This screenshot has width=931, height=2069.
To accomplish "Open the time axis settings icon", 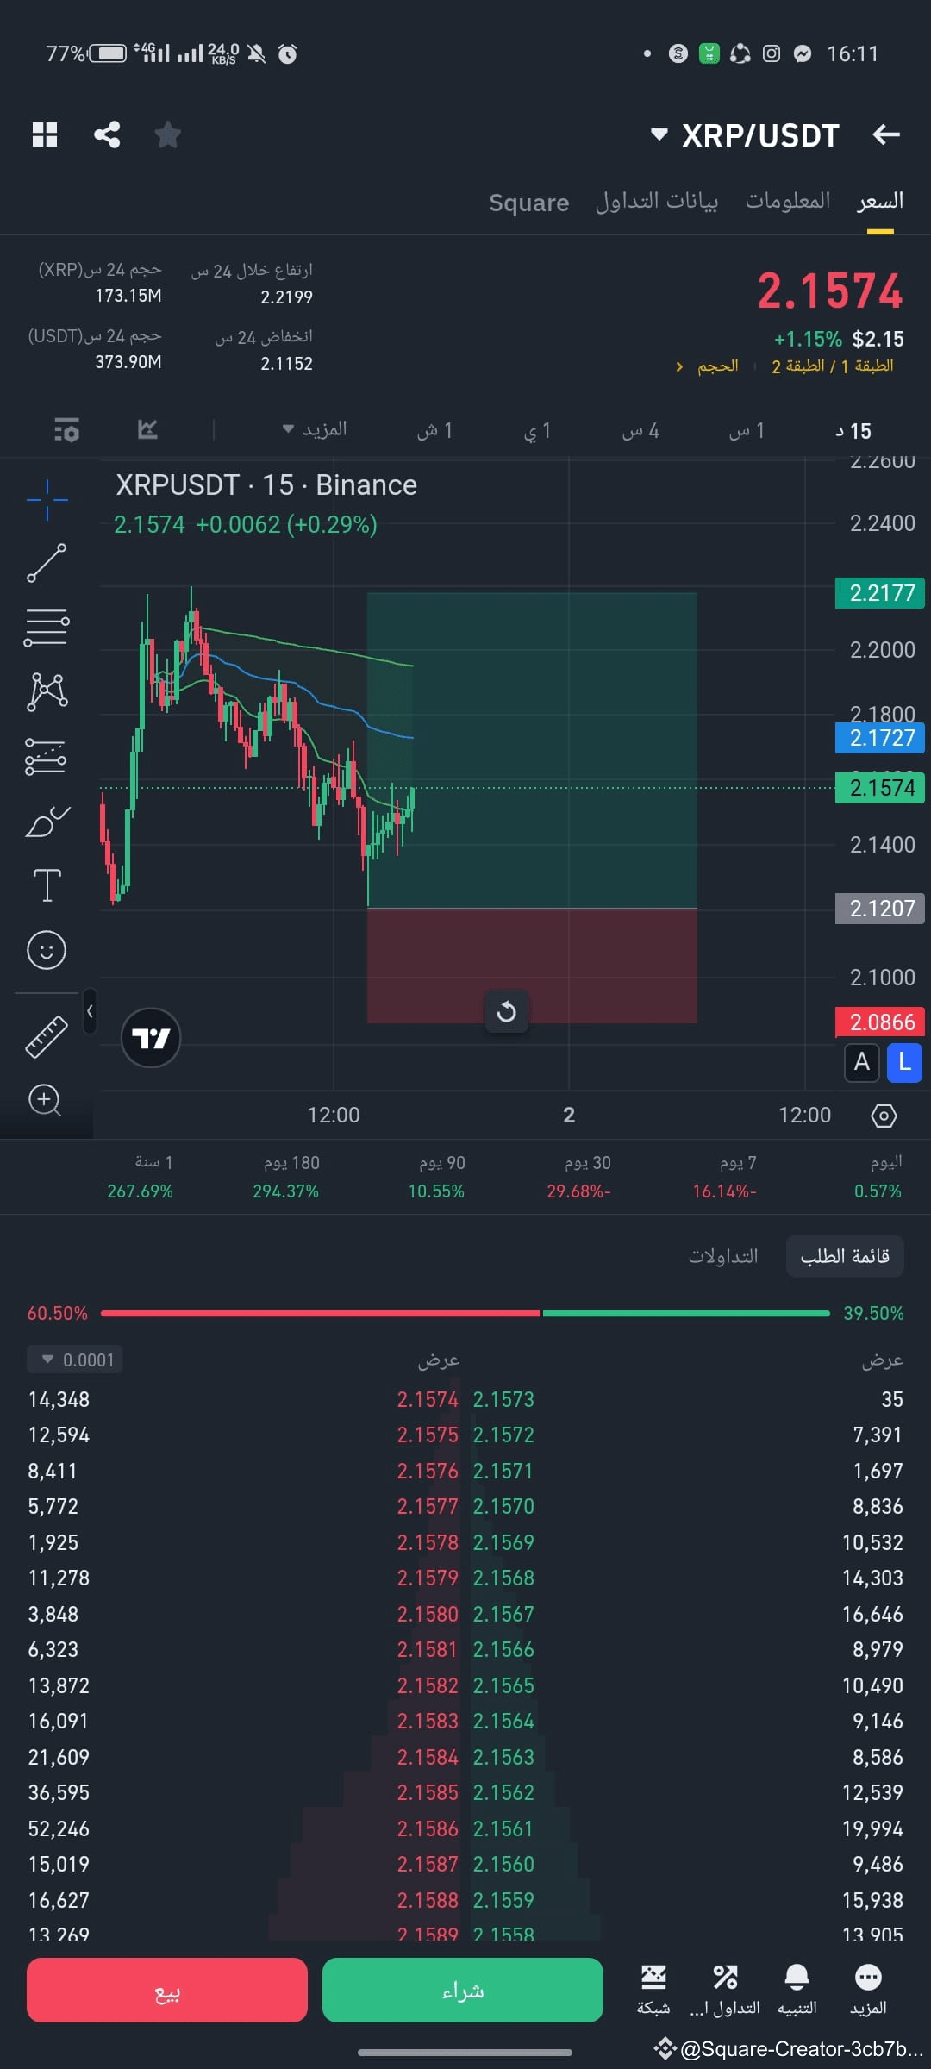I will [x=884, y=1116].
